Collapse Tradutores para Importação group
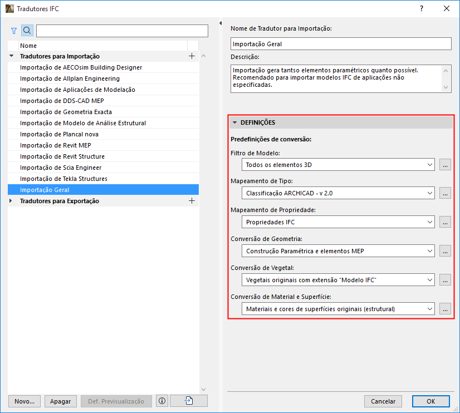Viewport: 460px width, 413px height. (x=12, y=56)
